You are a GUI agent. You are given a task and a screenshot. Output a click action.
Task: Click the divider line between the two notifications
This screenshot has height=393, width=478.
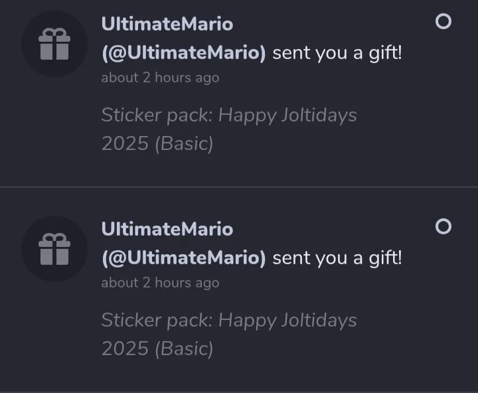click(x=239, y=187)
